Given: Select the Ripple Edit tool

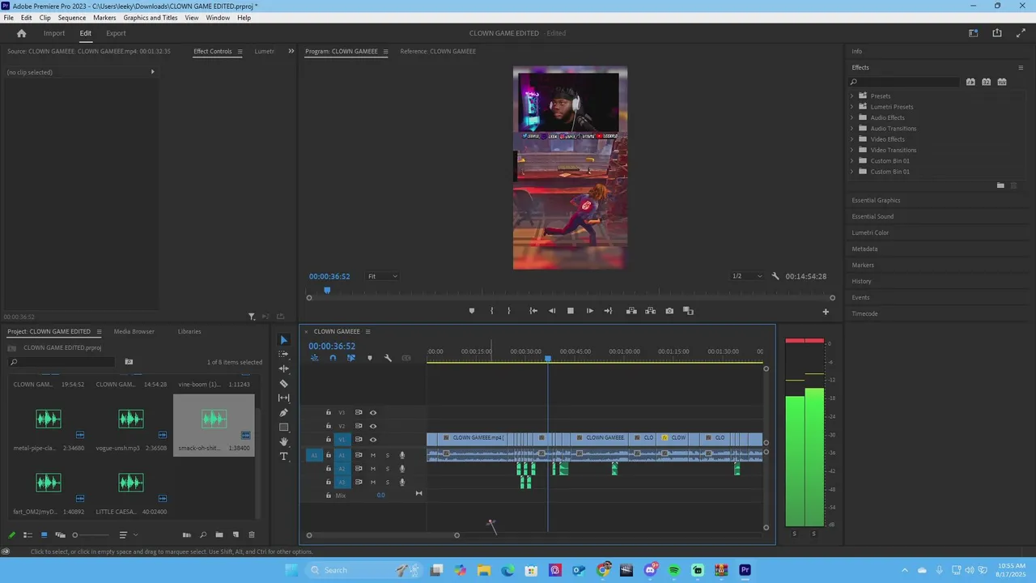Looking at the screenshot, I should click(x=284, y=368).
